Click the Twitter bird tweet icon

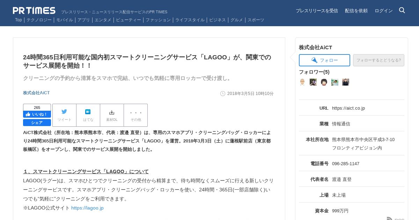click(x=64, y=112)
